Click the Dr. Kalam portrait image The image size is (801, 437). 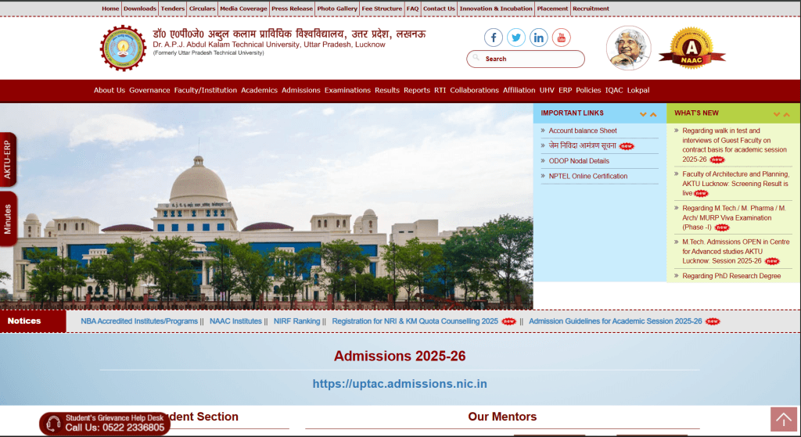tap(628, 48)
